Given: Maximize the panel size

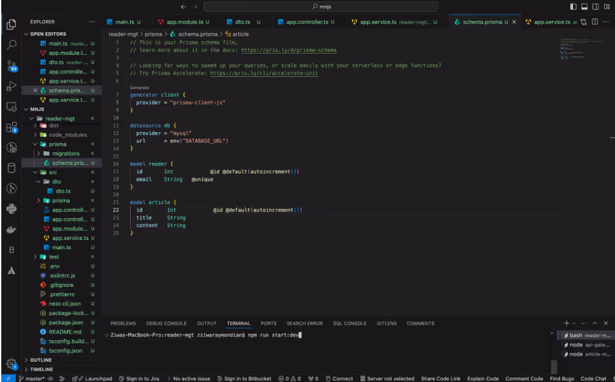Looking at the screenshot, I should [x=595, y=323].
